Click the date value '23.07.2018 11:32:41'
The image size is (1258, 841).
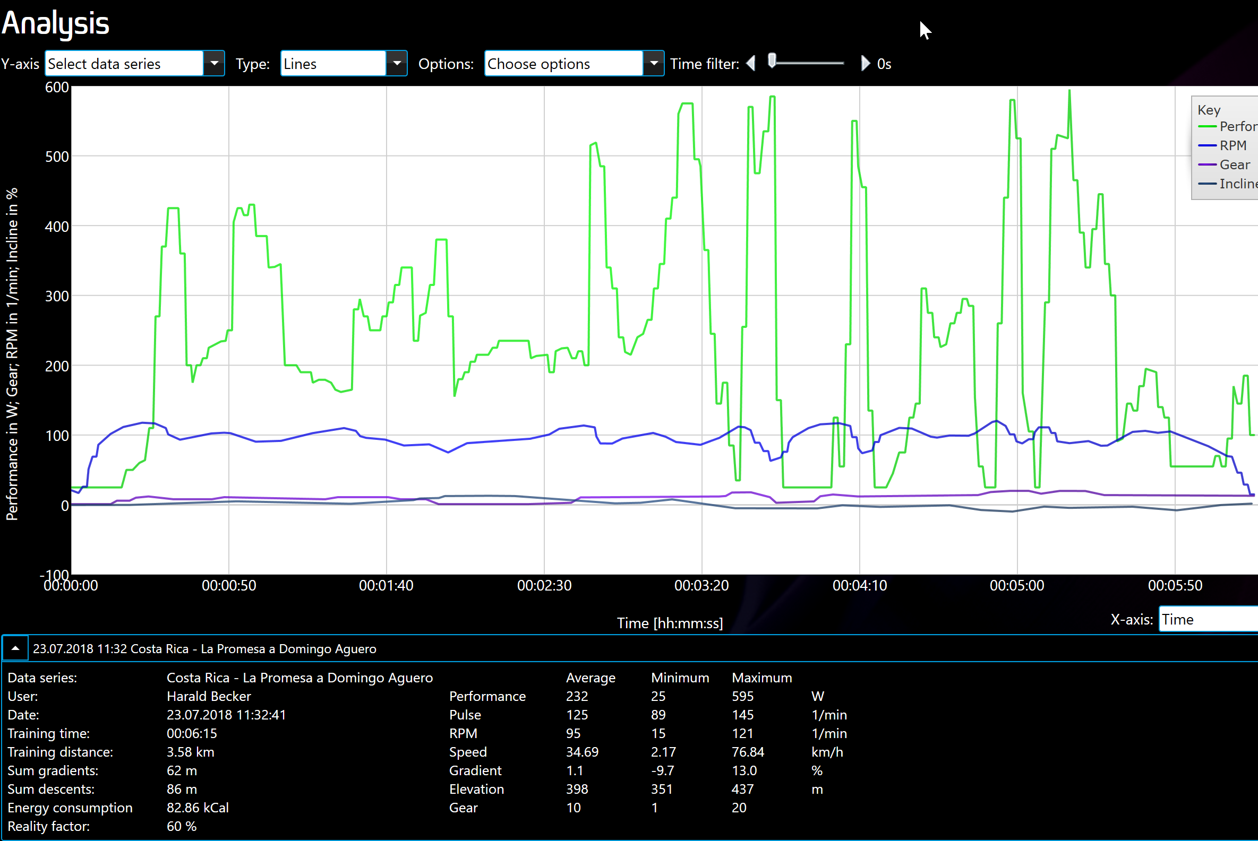(226, 715)
